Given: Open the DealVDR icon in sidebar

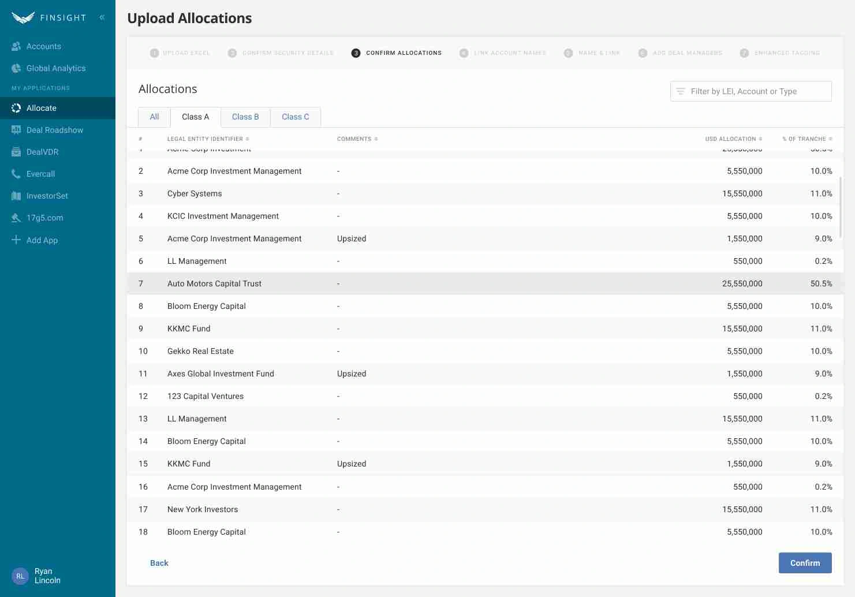Looking at the screenshot, I should pyautogui.click(x=16, y=152).
